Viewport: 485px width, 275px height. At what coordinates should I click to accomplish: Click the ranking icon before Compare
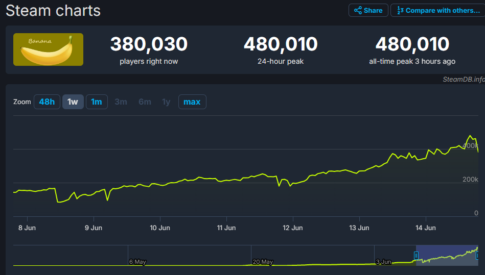[x=400, y=11]
